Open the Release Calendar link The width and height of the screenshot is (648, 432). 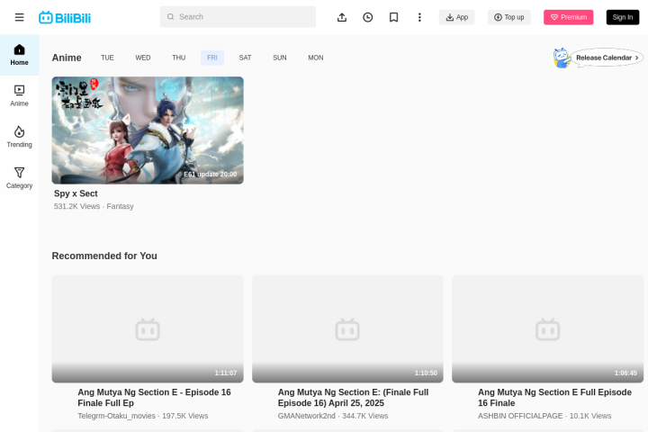607,58
